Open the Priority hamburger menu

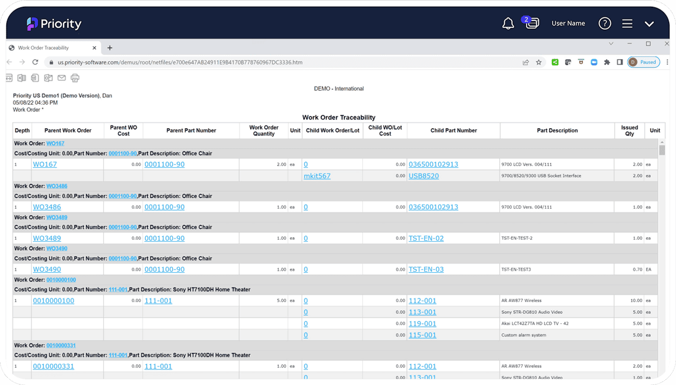(627, 23)
